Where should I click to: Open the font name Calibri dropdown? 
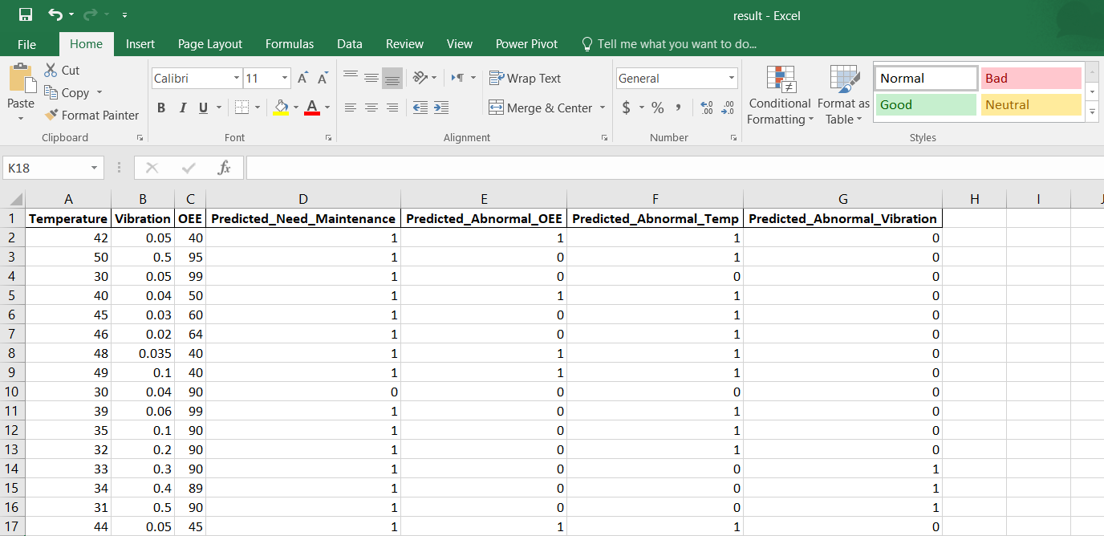(x=237, y=79)
